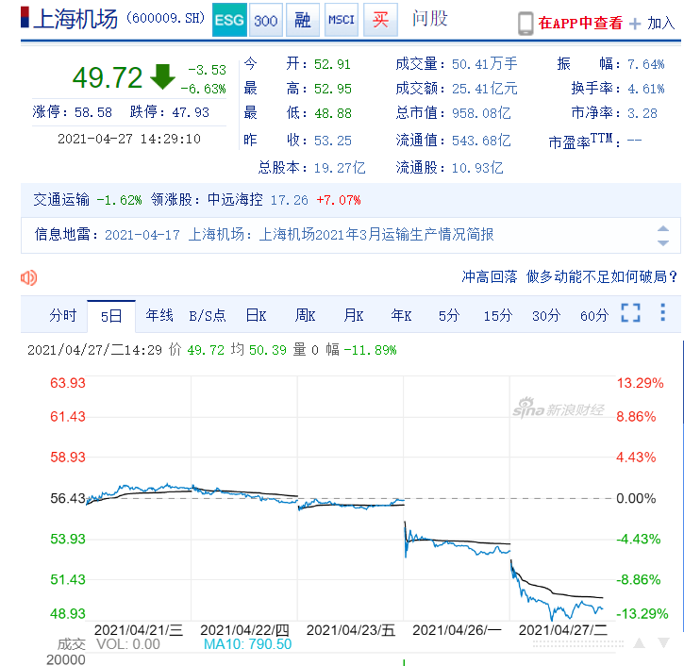Screen dimensions: 684x666
Task: Click the 2021/04/27/二 date label
Action: (562, 630)
